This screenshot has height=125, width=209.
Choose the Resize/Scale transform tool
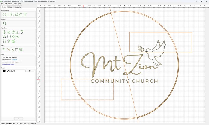(x=9, y=32)
